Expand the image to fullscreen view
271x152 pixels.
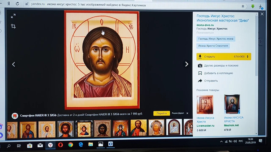(x=13, y=16)
